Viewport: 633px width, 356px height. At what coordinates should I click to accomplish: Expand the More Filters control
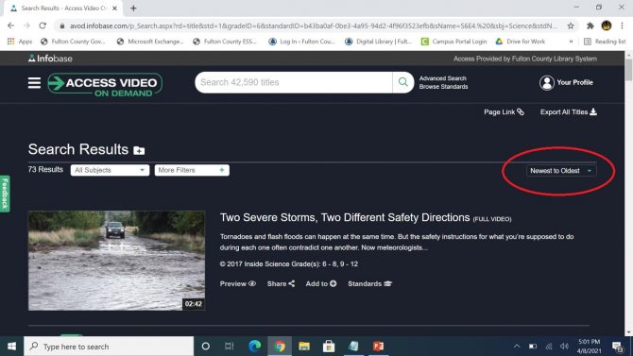(192, 170)
